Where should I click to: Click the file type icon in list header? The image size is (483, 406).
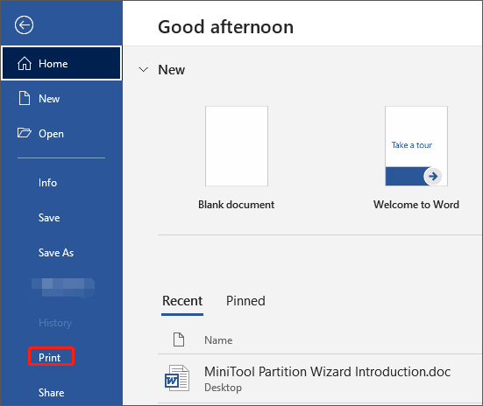tap(179, 339)
